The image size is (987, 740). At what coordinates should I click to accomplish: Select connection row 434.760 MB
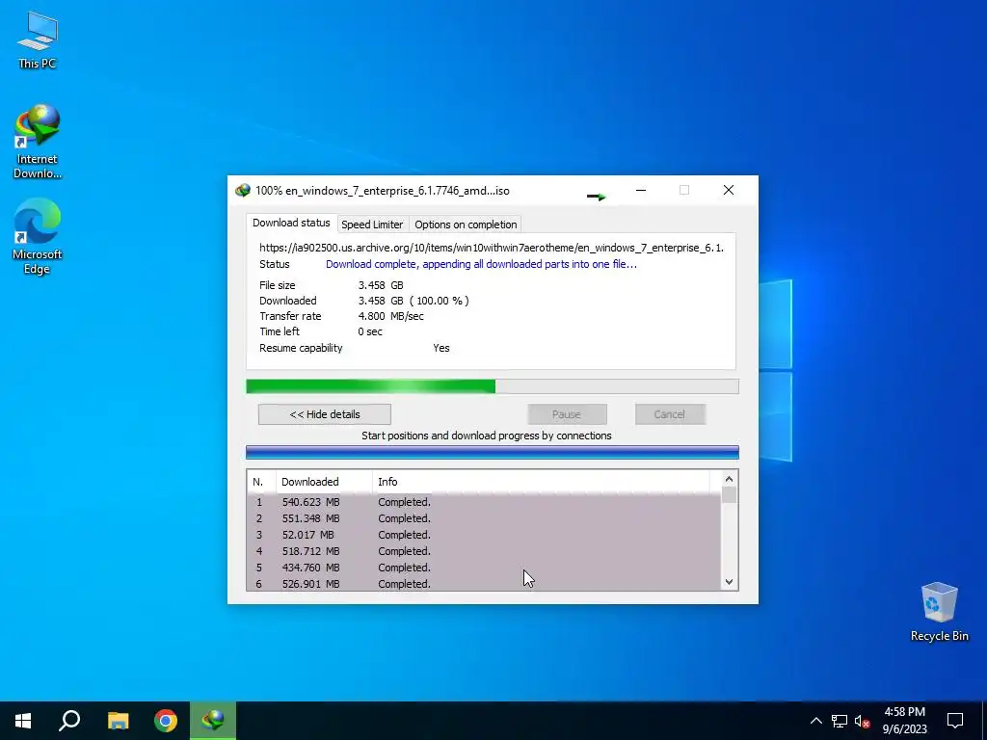(x=484, y=568)
